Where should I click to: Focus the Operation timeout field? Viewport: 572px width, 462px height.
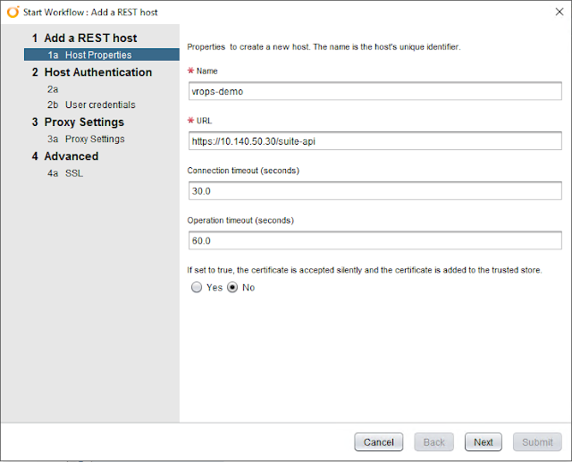click(374, 240)
